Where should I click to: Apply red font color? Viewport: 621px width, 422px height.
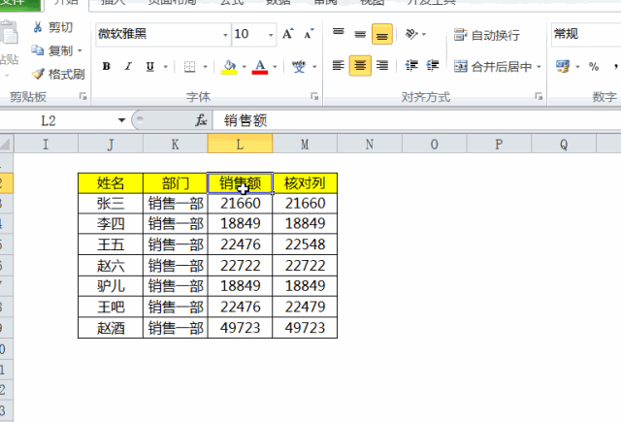[260, 67]
